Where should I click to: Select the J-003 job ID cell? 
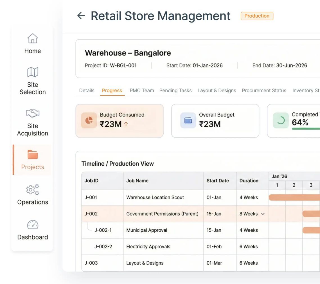[102, 263]
